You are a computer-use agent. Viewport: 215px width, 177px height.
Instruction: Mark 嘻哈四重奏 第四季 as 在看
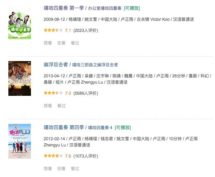click(x=61, y=169)
